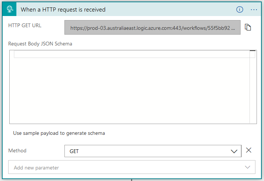
Task: Click the schema editor vertical scrollbar
Action: (x=253, y=89)
